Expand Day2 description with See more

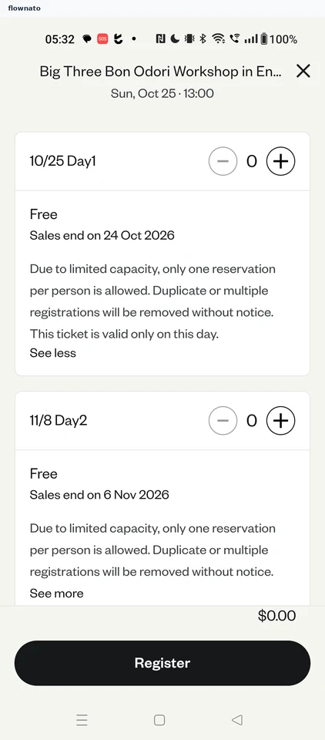(x=56, y=594)
